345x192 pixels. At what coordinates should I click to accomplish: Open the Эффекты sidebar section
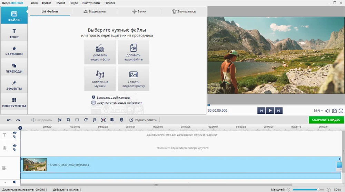point(14,85)
